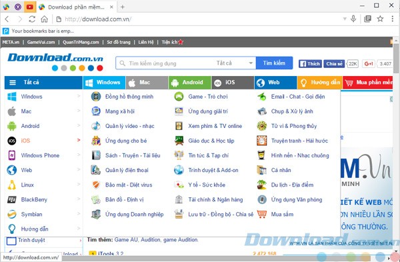Click the address bar URL field
400x262 pixels.
point(199,19)
